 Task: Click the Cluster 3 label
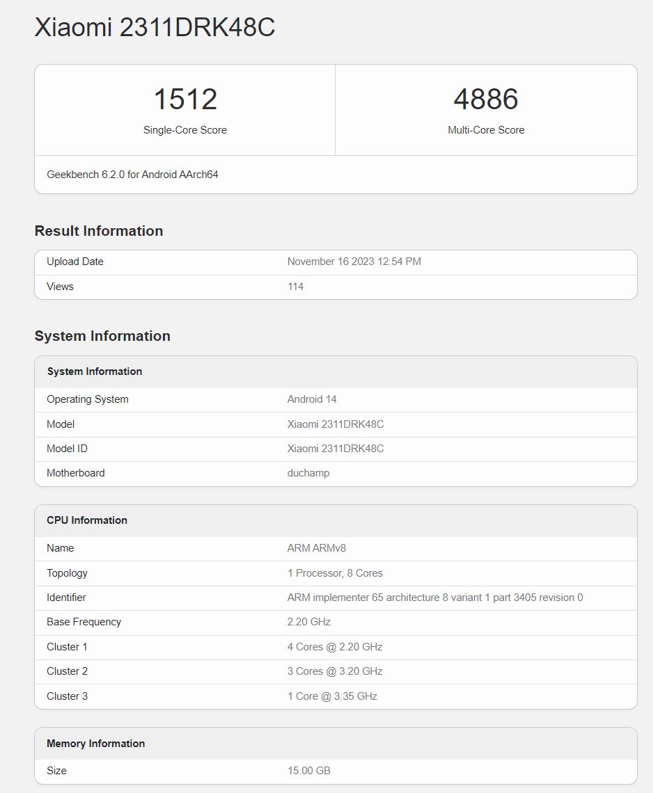68,696
